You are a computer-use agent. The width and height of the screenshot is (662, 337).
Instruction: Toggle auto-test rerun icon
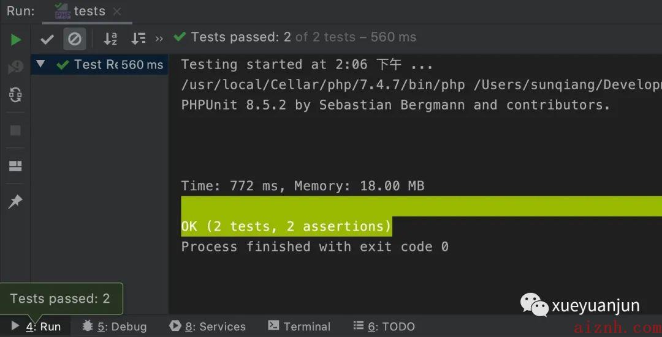click(x=15, y=95)
